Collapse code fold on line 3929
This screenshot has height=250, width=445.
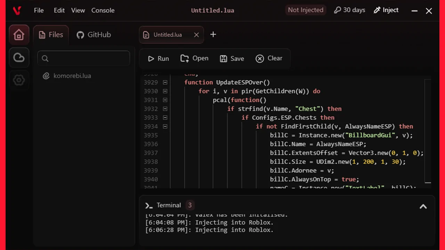click(165, 82)
